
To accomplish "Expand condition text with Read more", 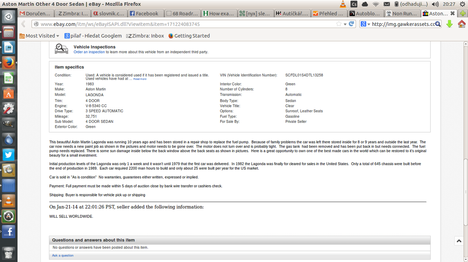I will 140,79.
